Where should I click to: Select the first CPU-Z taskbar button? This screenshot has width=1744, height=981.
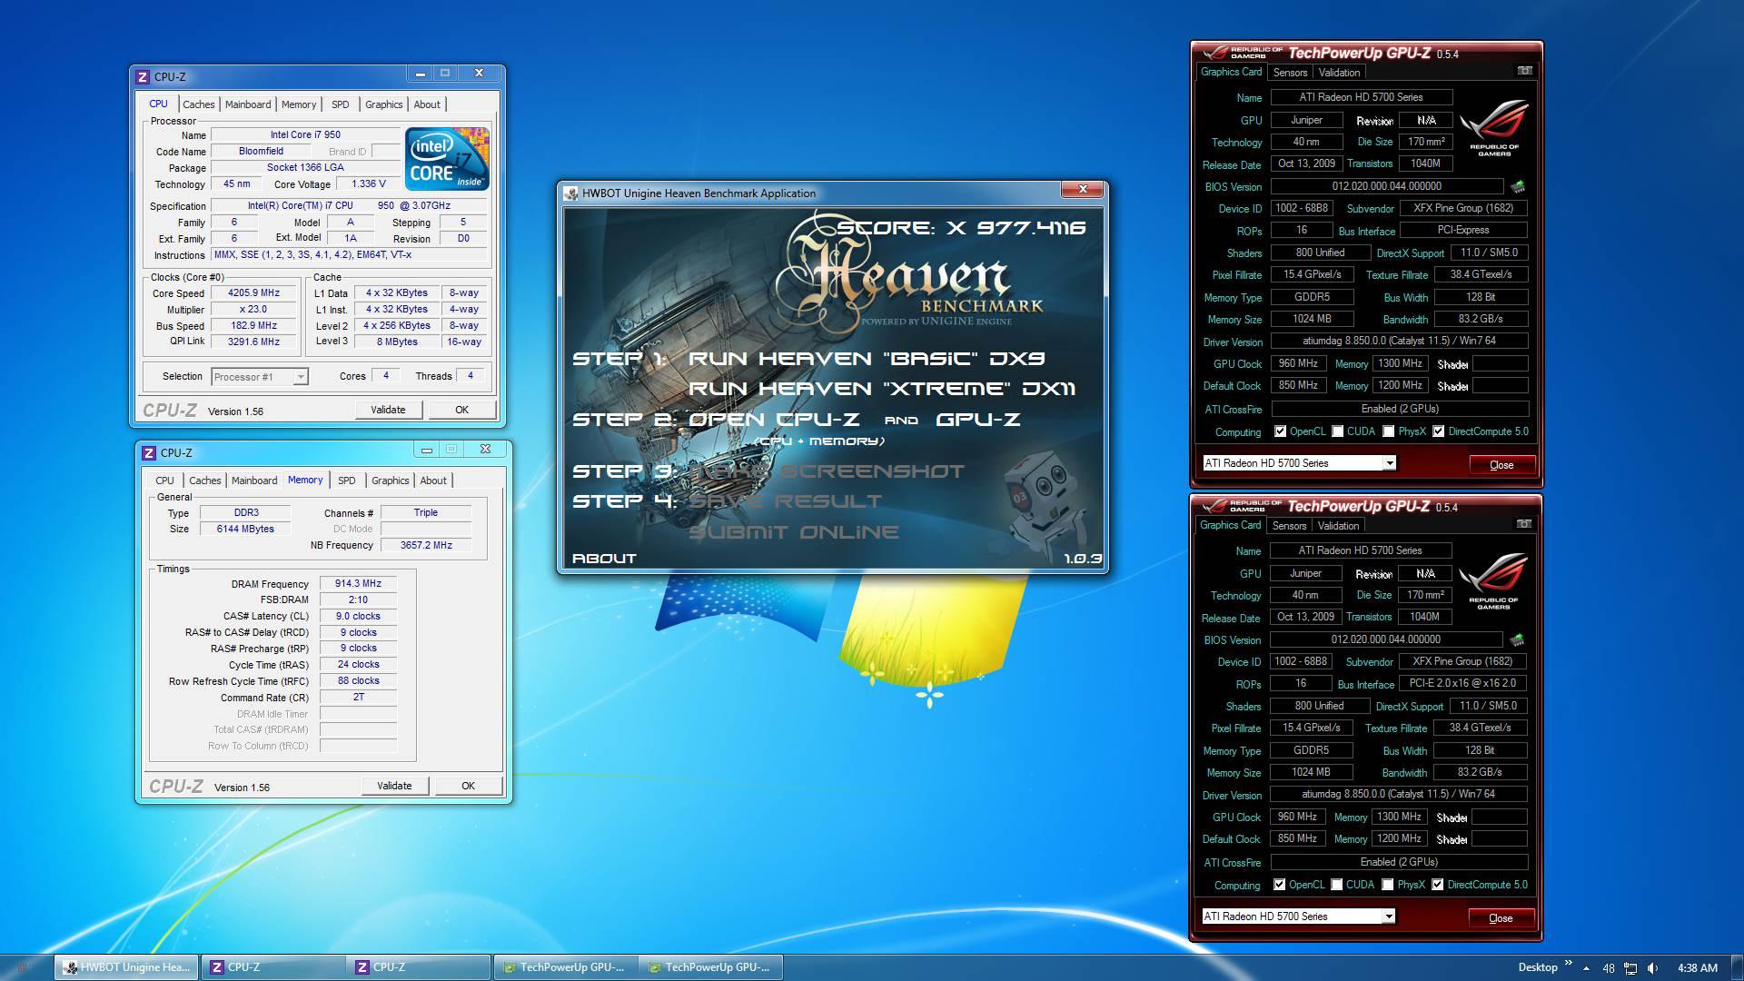[272, 967]
